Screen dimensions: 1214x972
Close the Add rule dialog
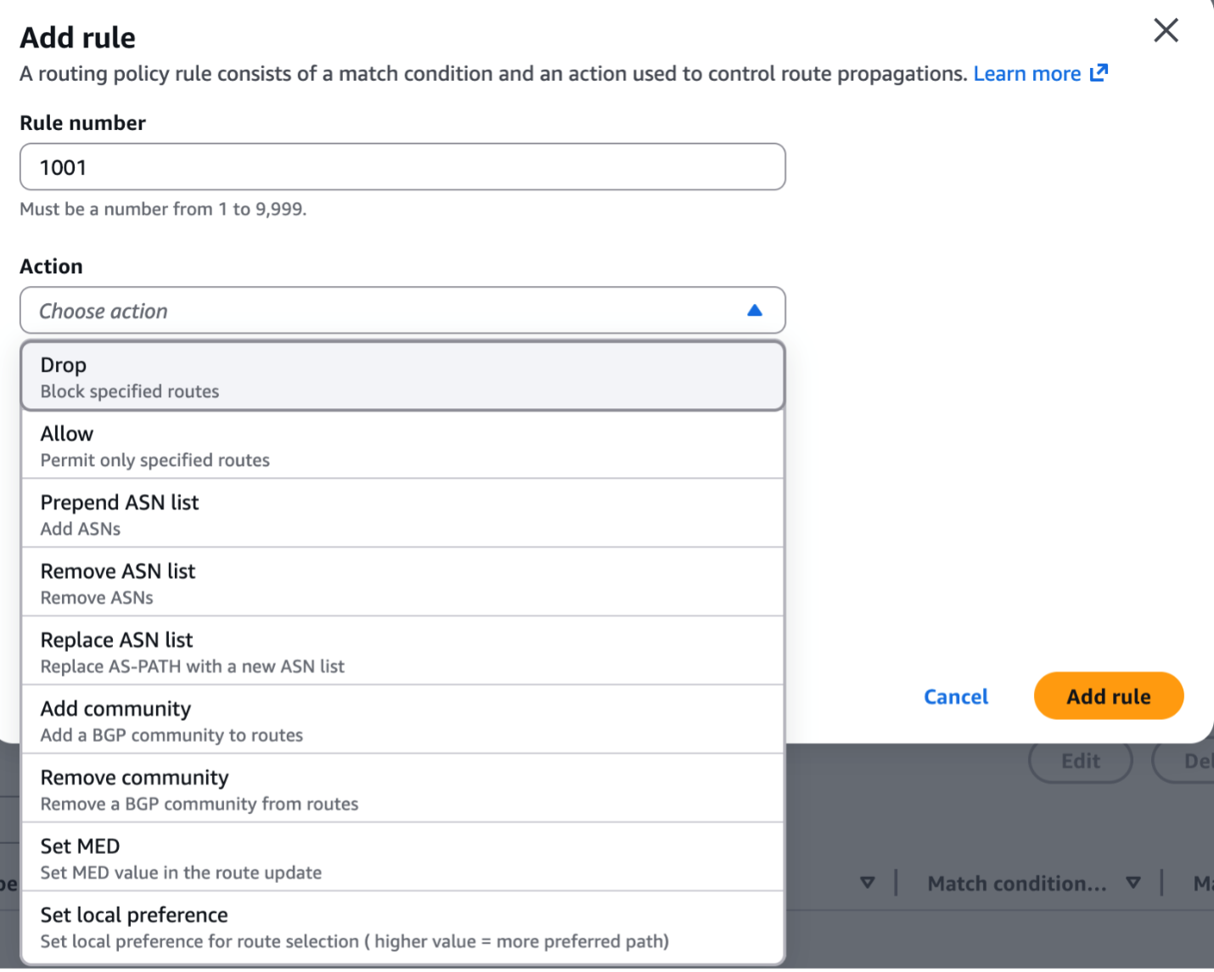click(x=1166, y=31)
